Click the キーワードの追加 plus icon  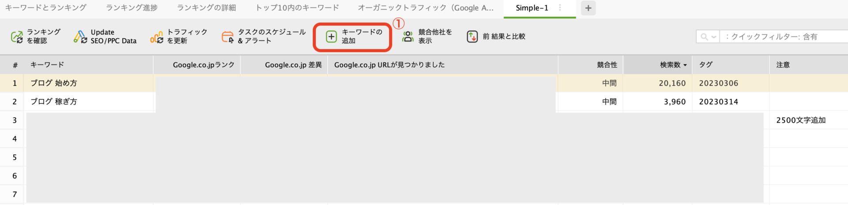pyautogui.click(x=331, y=37)
